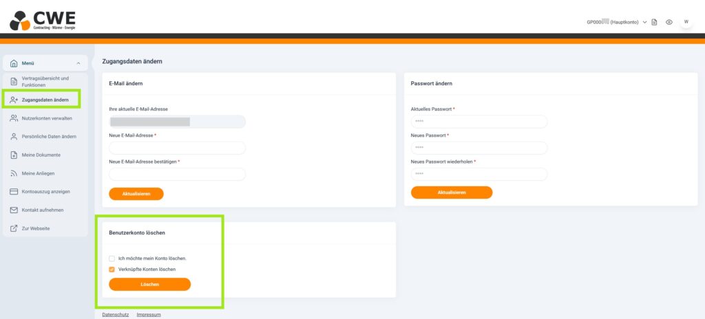This screenshot has width=705, height=319.
Task: Click the Nutzerkonten verwalten users icon
Action: point(14,118)
